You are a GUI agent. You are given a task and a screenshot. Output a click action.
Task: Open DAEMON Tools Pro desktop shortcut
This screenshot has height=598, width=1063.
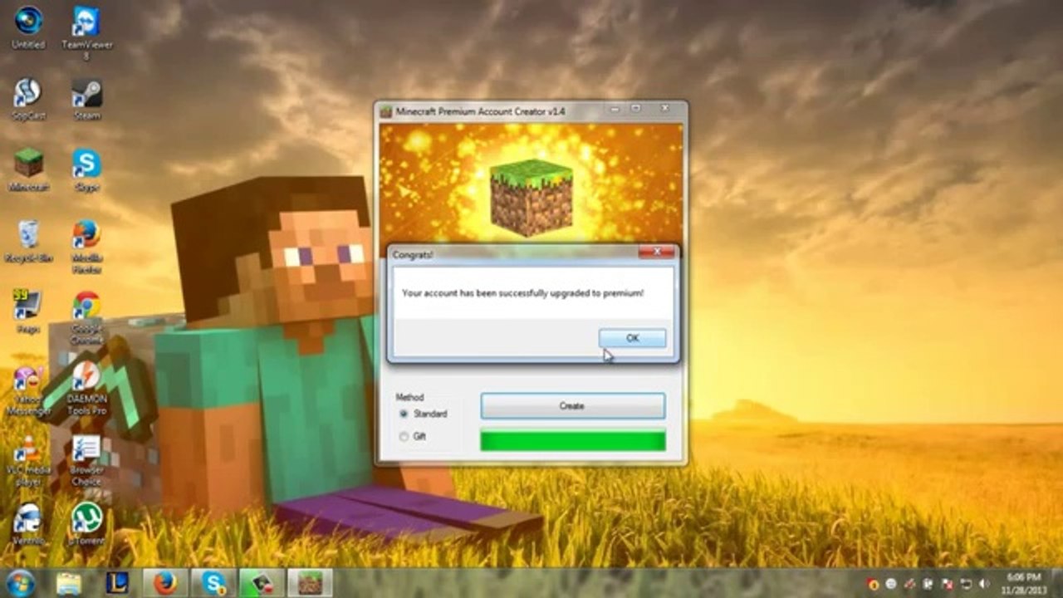tap(86, 390)
